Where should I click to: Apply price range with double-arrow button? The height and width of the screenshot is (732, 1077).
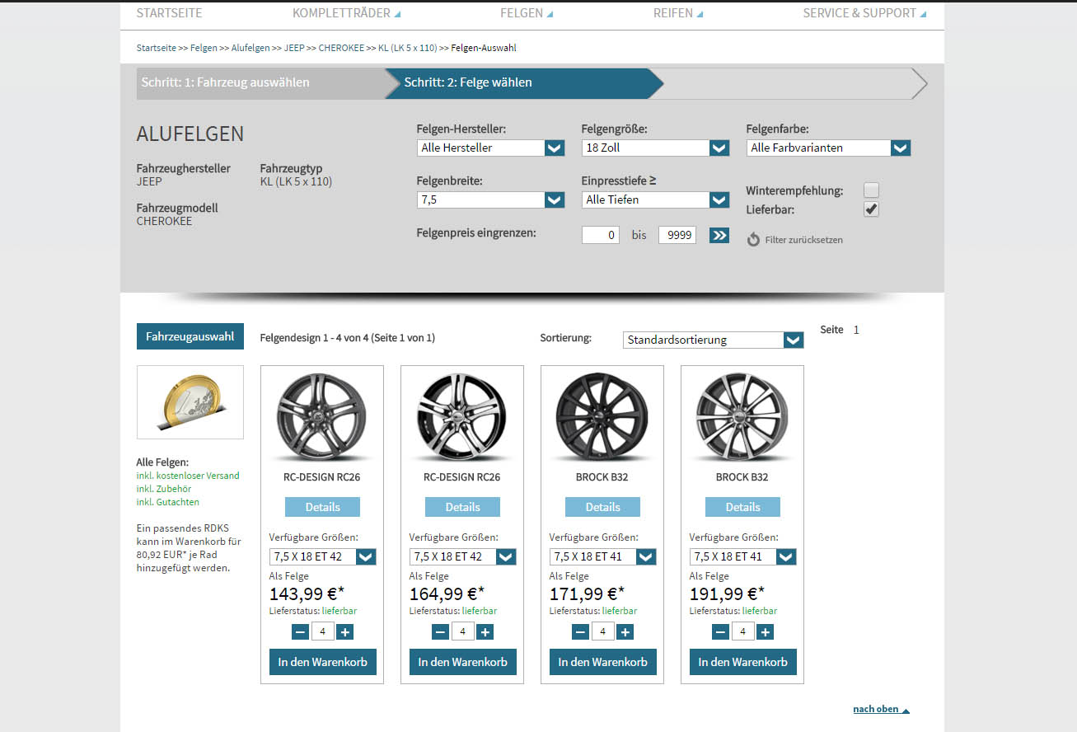[719, 236]
